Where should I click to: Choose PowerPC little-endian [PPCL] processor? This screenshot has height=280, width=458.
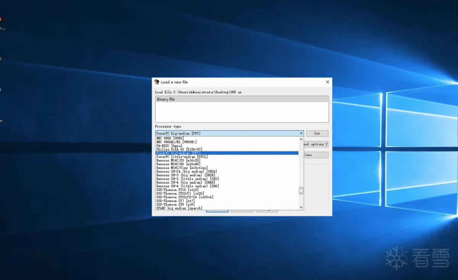coord(227,157)
